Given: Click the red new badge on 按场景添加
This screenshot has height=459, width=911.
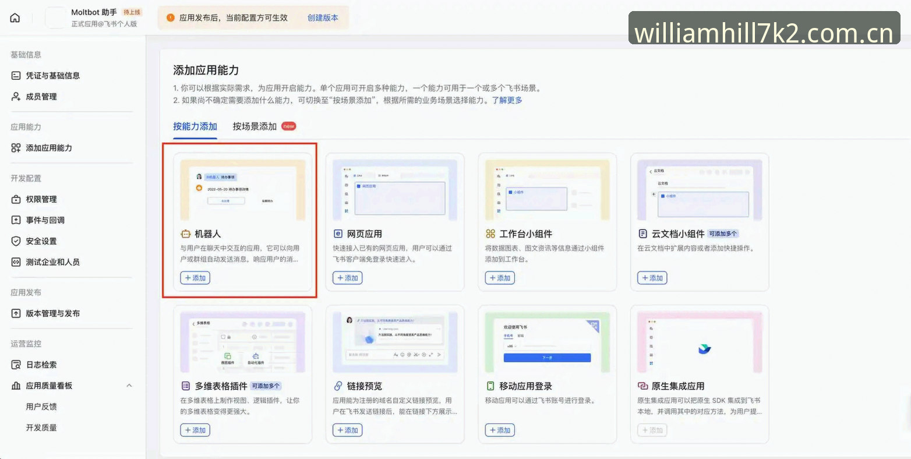Looking at the screenshot, I should [289, 126].
